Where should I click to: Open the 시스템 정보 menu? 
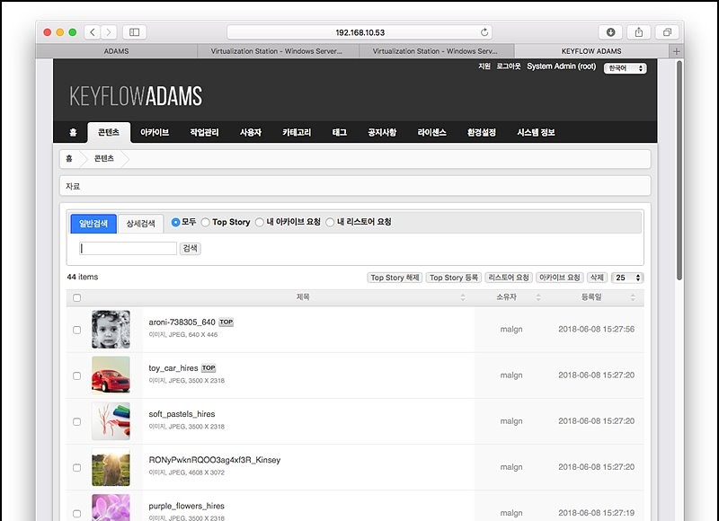tap(536, 132)
